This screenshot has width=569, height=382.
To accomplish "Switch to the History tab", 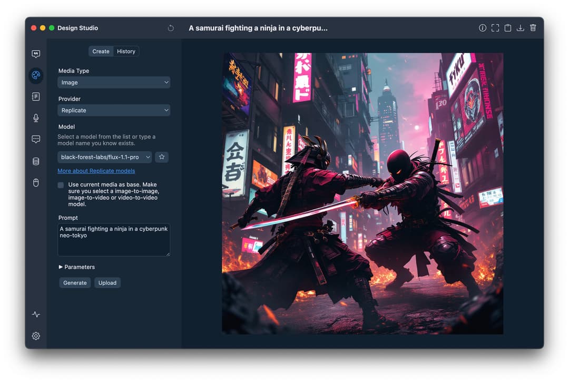I will pos(126,52).
